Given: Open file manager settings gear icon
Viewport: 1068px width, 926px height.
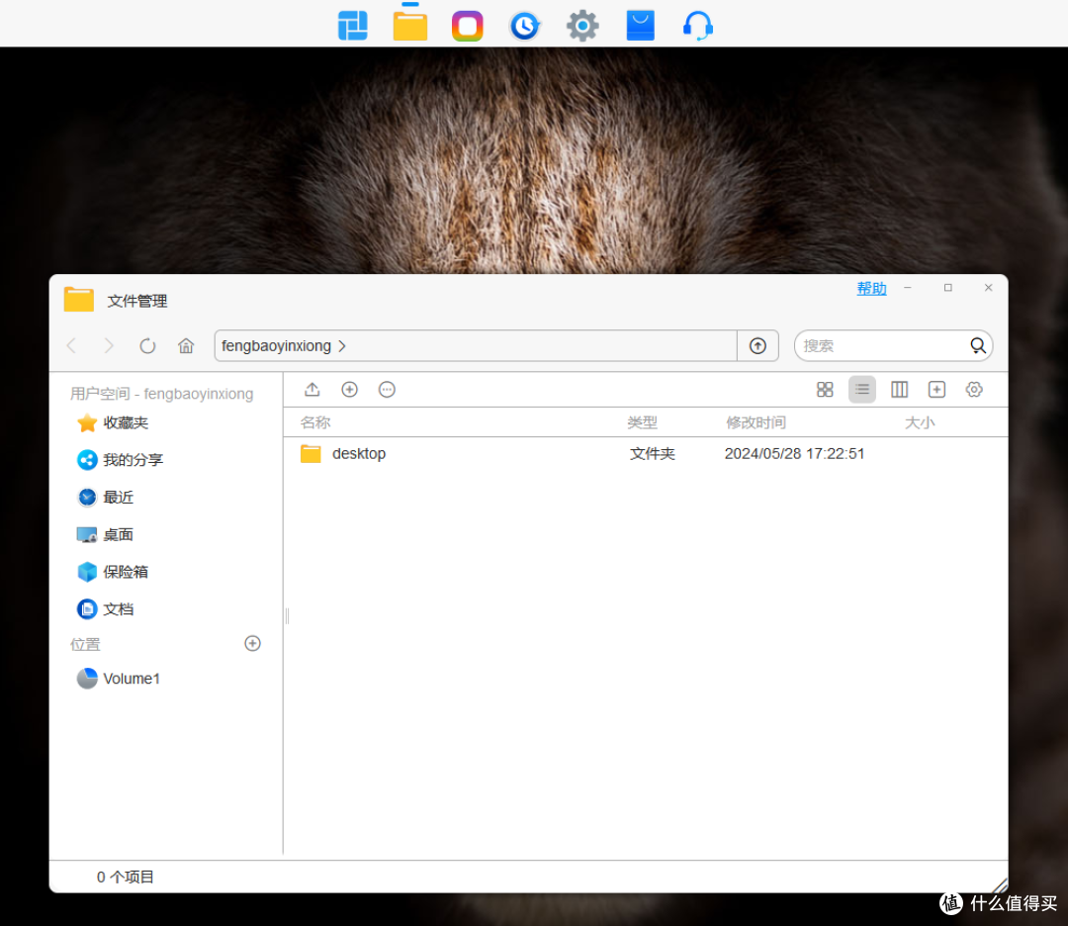Looking at the screenshot, I should tap(974, 389).
